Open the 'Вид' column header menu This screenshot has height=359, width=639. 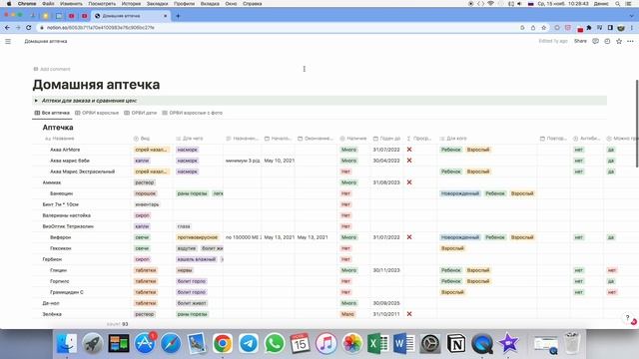click(142, 139)
